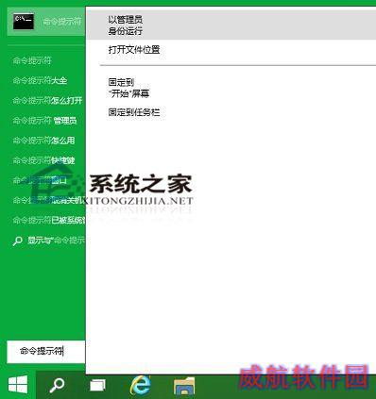Open the taskbar search magnifier icon
Screen dimensions: 376x399
(x=57, y=385)
